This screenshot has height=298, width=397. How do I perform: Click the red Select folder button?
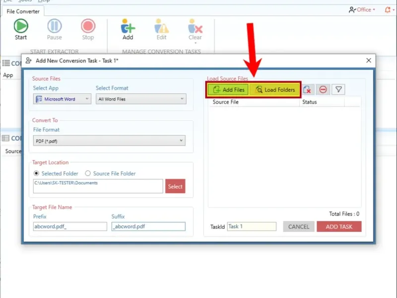tap(175, 186)
